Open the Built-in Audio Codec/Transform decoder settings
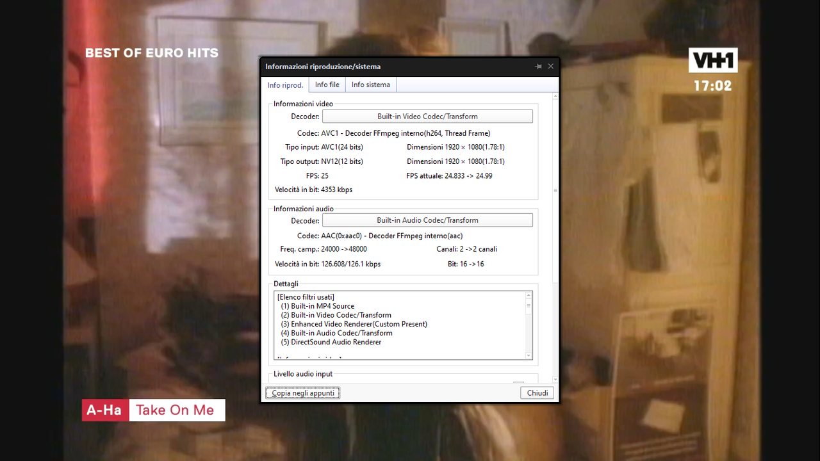820x461 pixels. click(427, 220)
